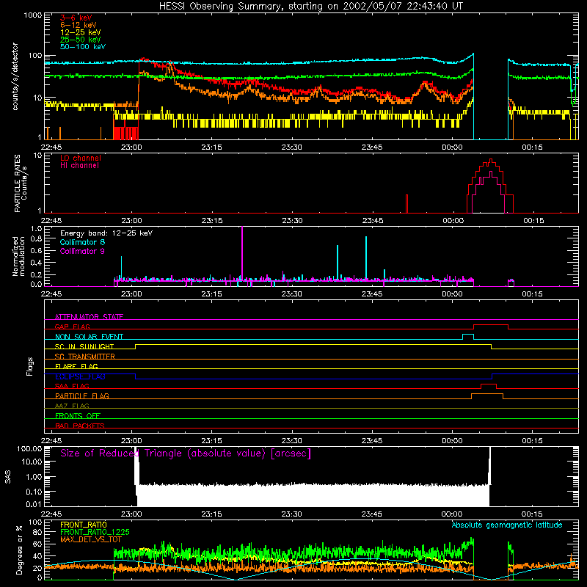Click the 23:30 tick under modulation plot

(x=291, y=294)
